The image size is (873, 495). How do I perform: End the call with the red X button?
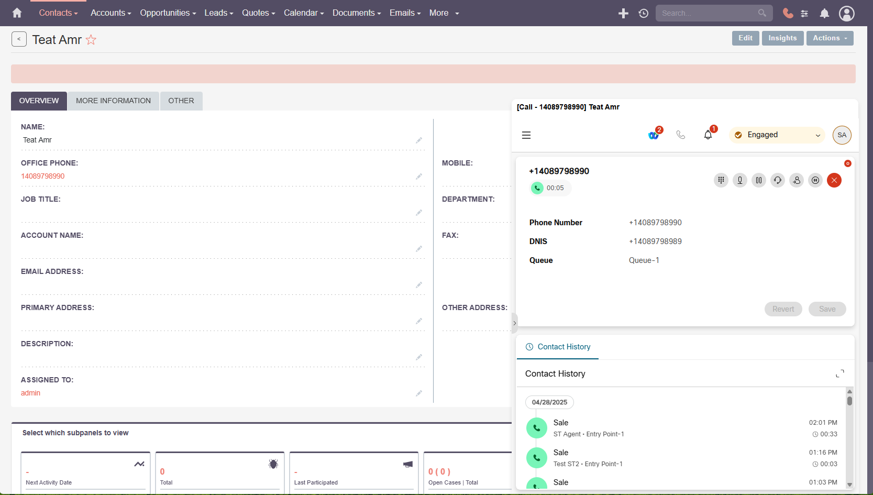pyautogui.click(x=834, y=180)
